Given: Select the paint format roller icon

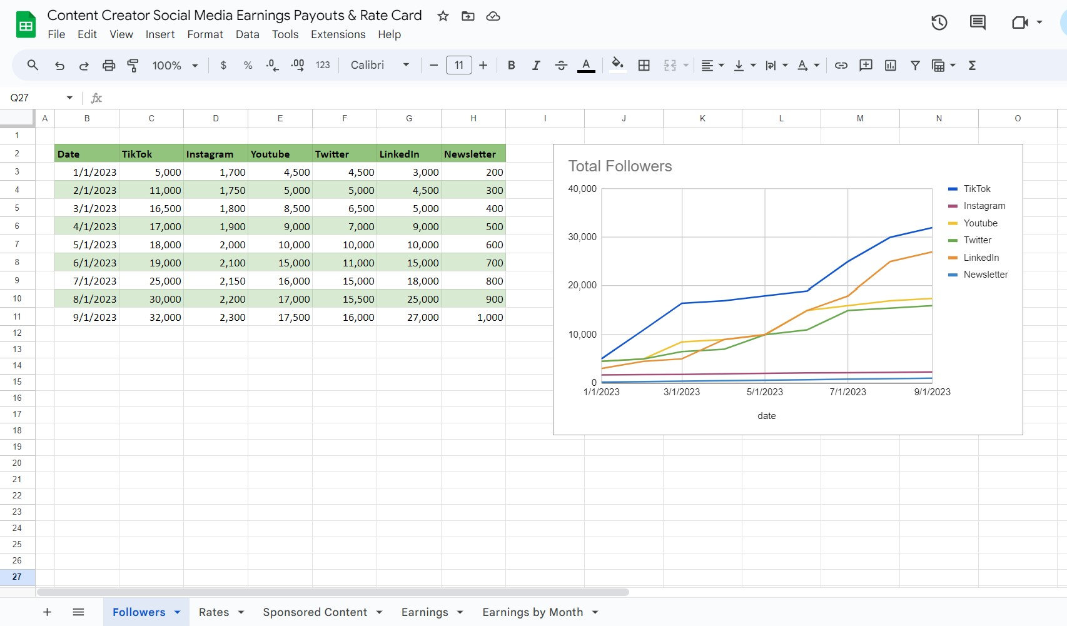Looking at the screenshot, I should click(133, 65).
